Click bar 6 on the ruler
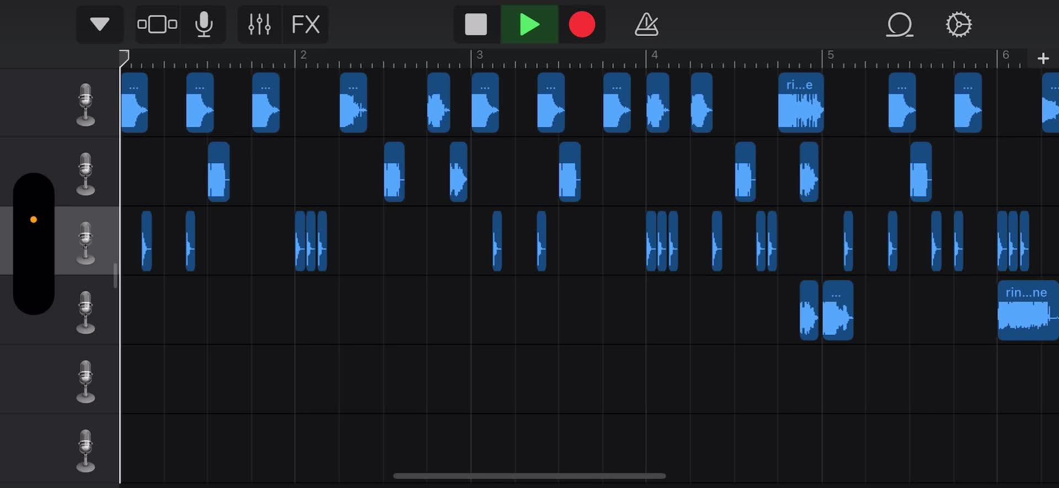The width and height of the screenshot is (1059, 488). pyautogui.click(x=1005, y=55)
